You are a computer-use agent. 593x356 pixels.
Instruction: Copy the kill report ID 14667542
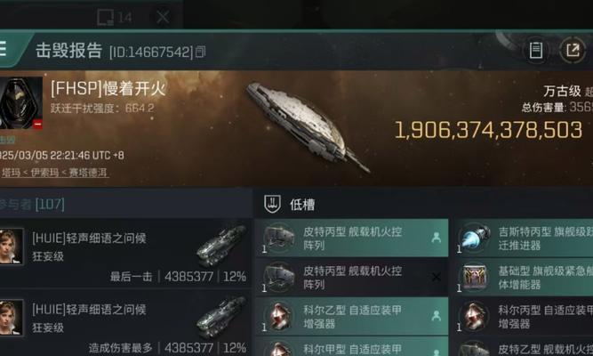pyautogui.click(x=200, y=52)
